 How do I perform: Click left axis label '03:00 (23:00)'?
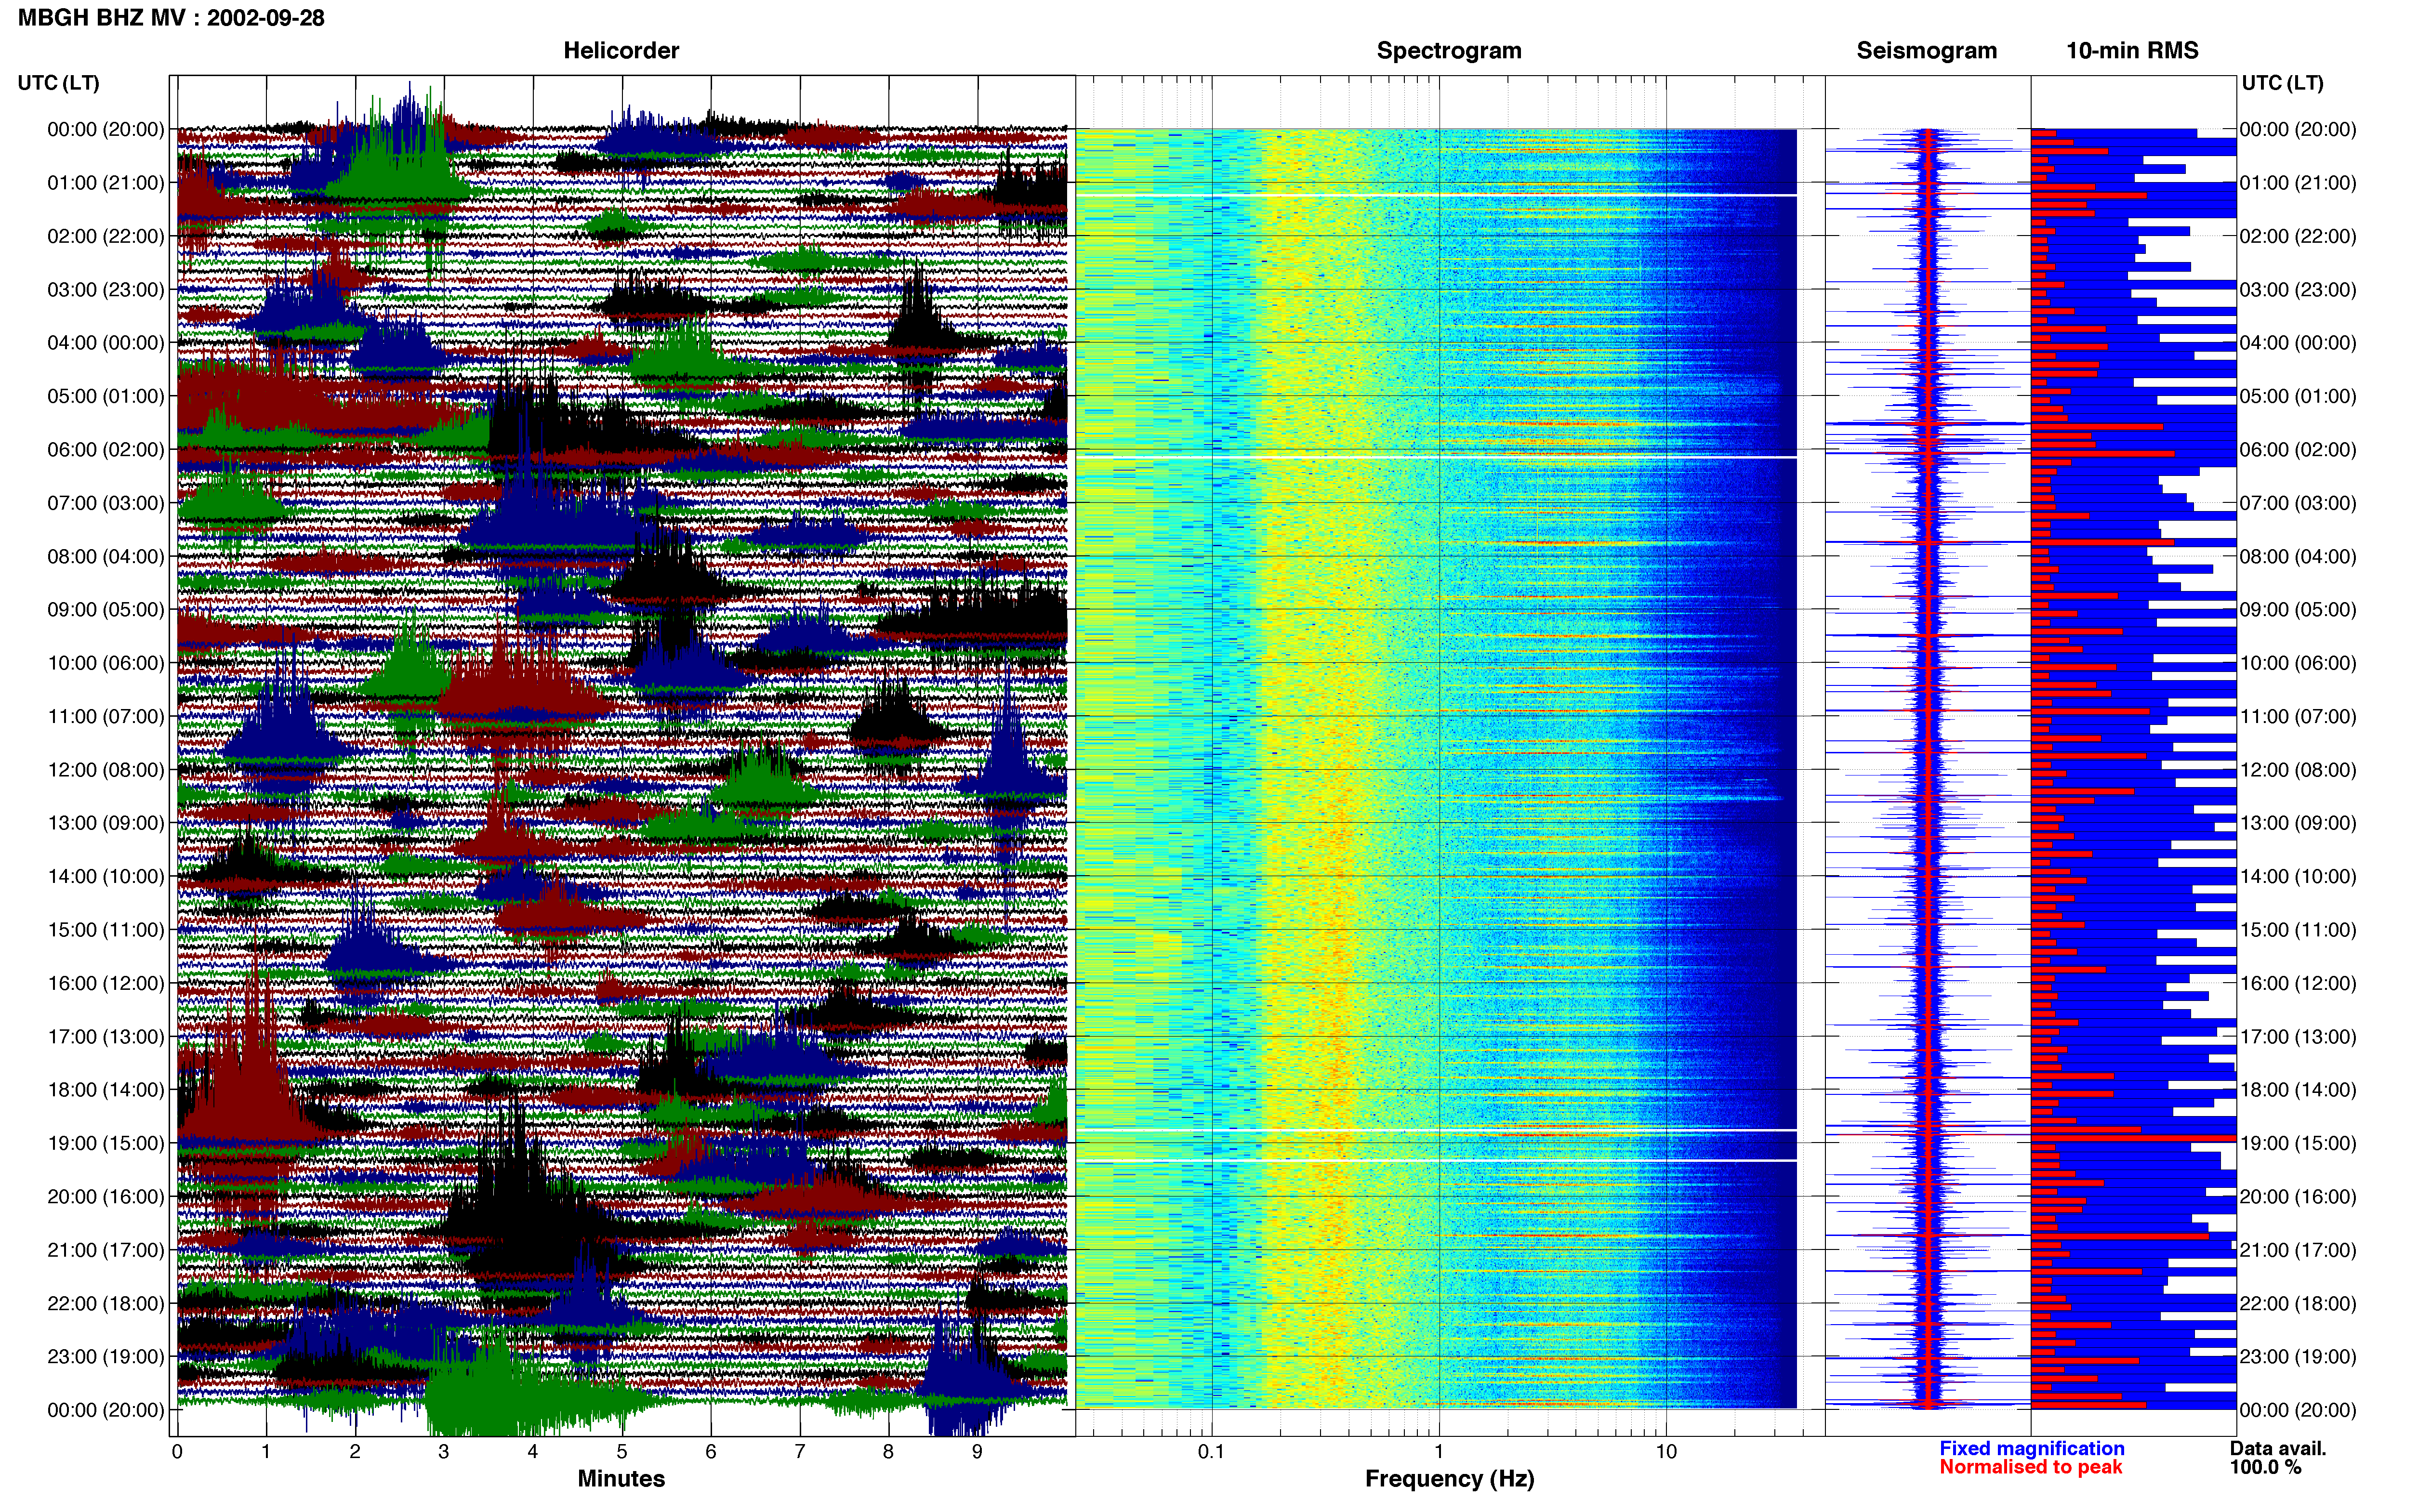106,290
